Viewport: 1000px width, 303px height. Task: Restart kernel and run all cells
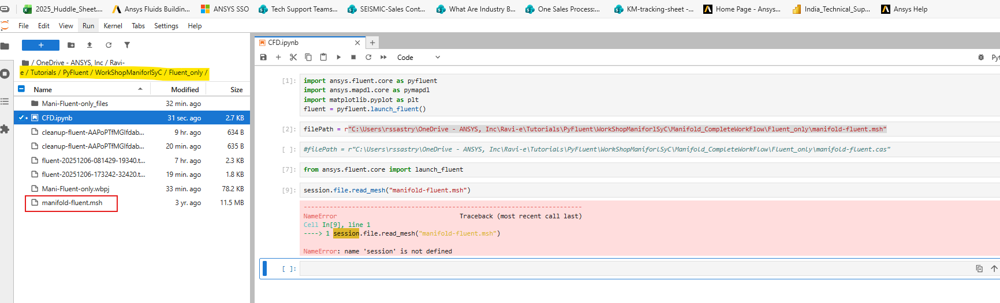pyautogui.click(x=383, y=57)
